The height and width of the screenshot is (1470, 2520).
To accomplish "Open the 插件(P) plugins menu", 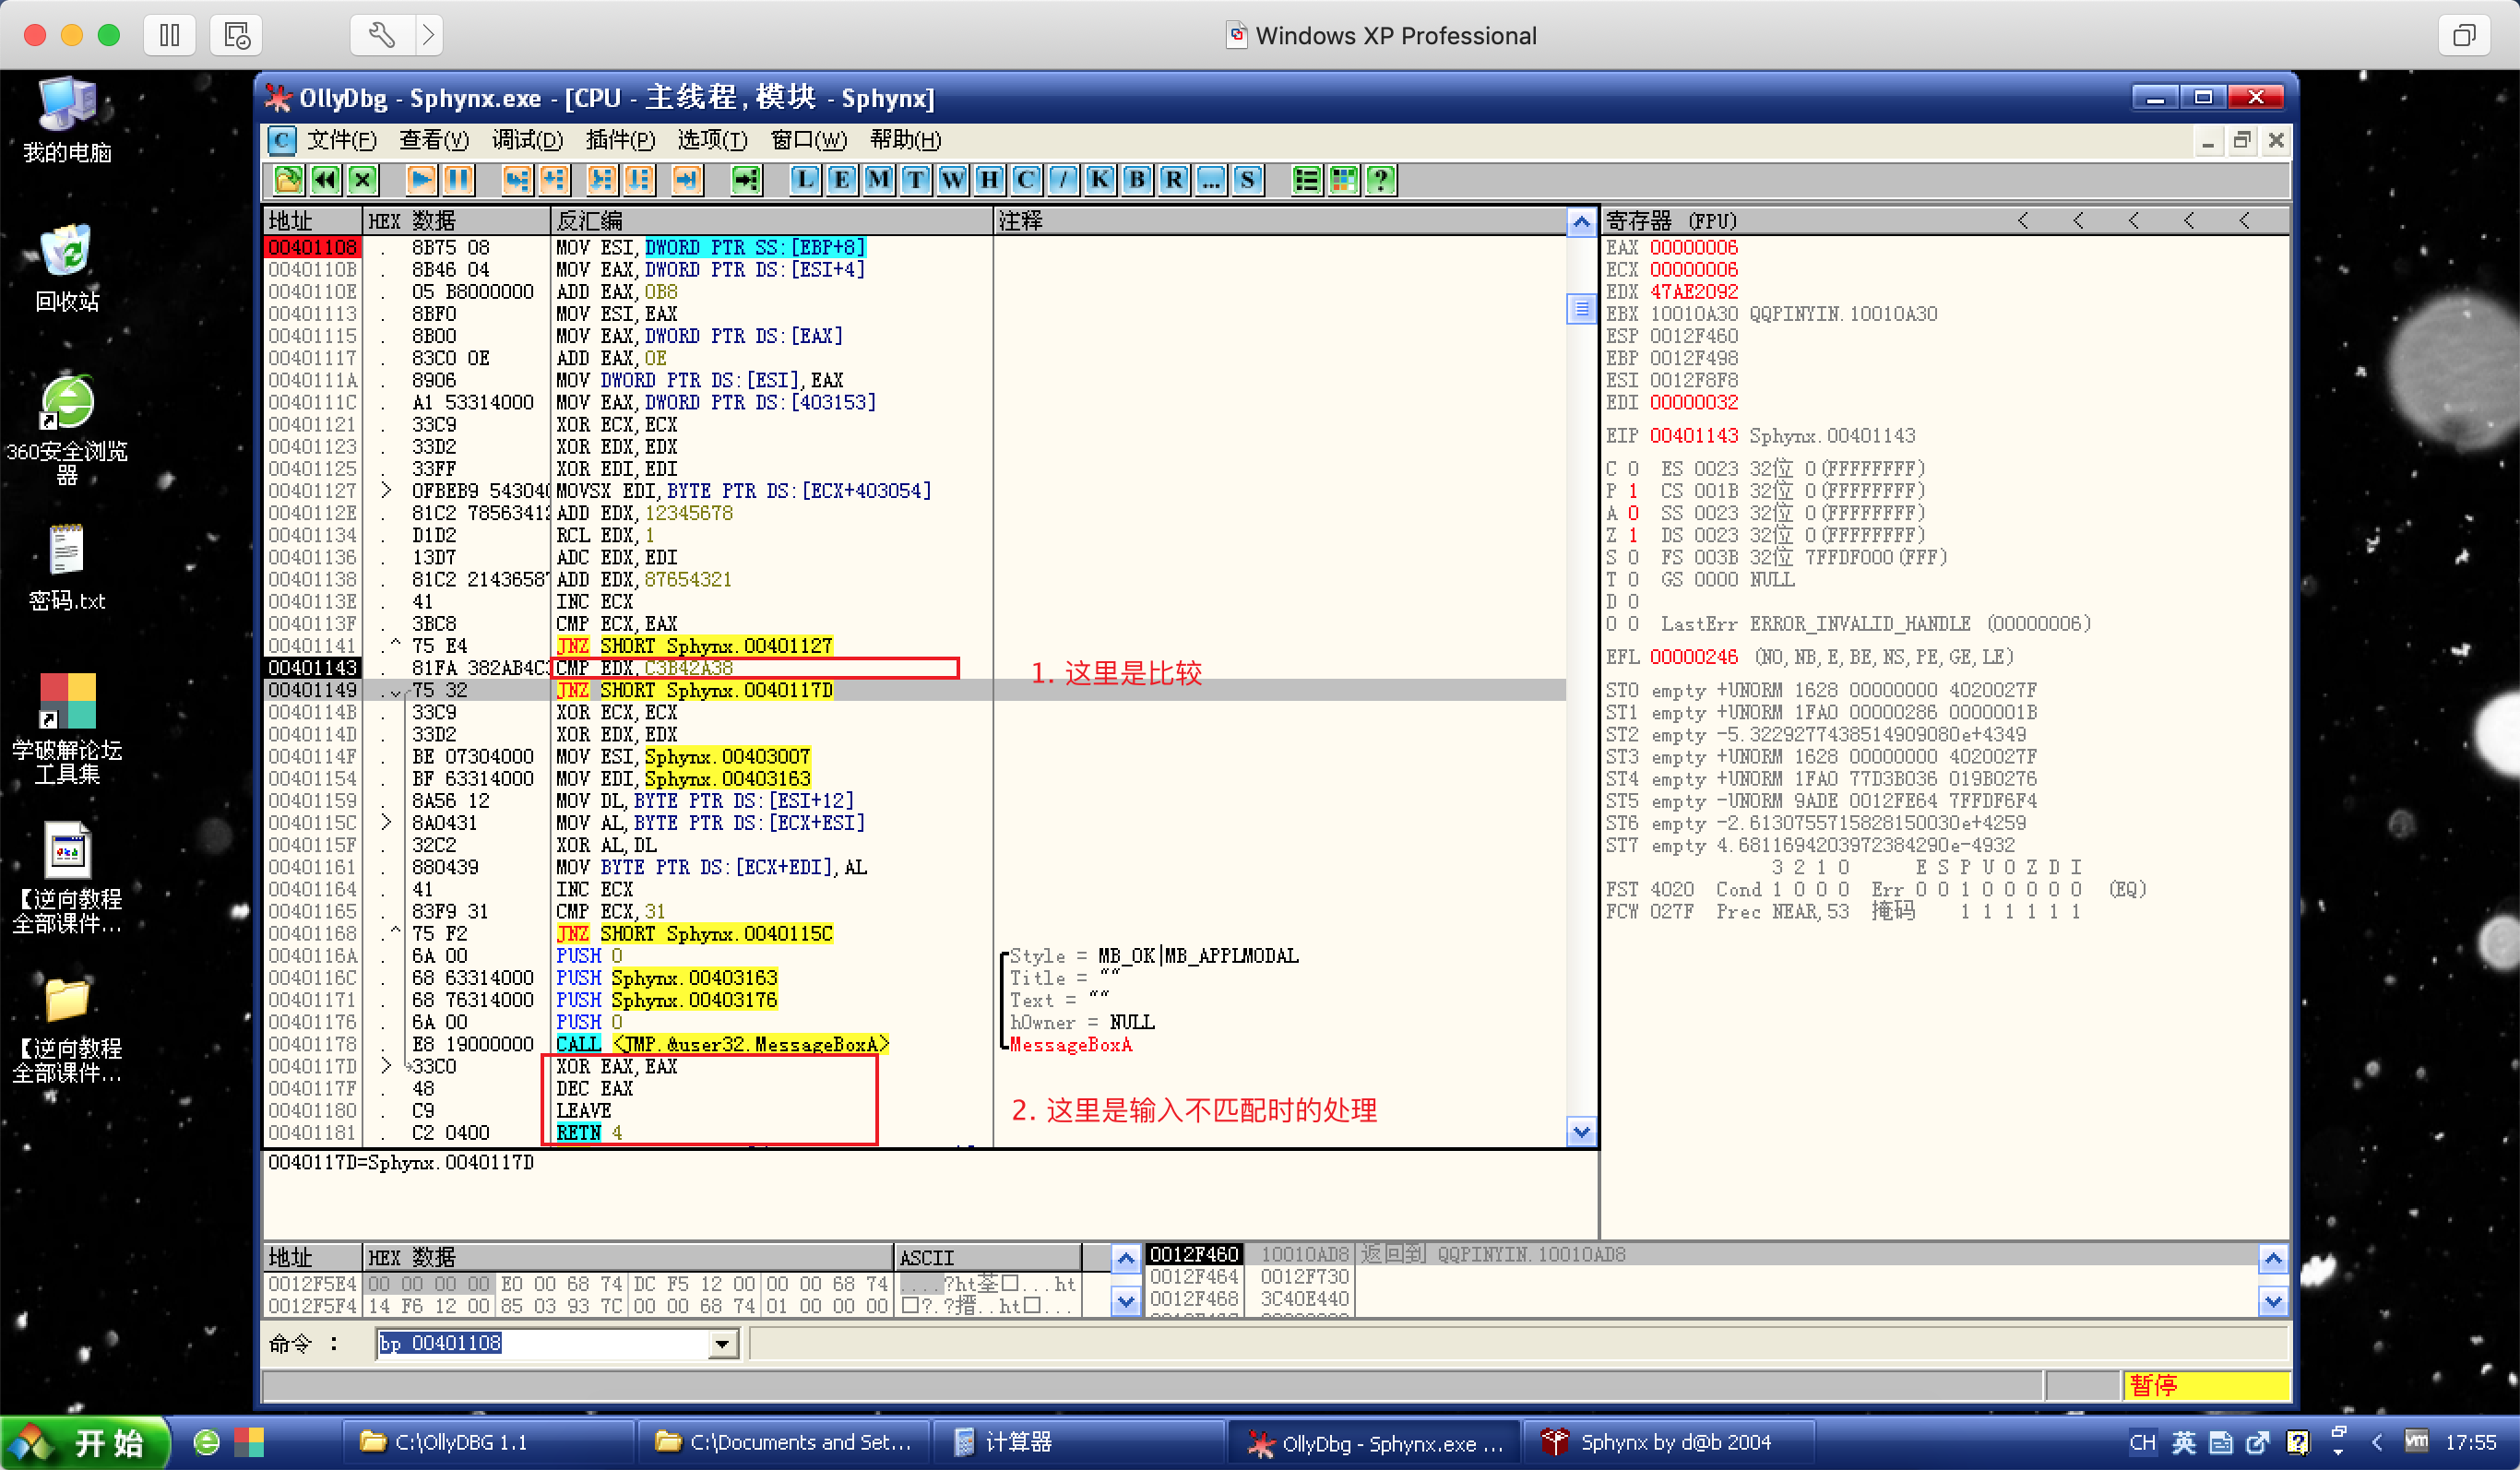I will [x=620, y=140].
